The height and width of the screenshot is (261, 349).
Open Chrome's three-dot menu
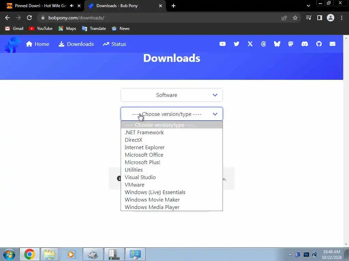pos(342,18)
